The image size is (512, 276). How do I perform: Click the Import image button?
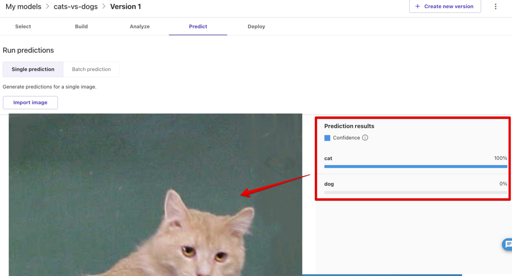tap(30, 102)
